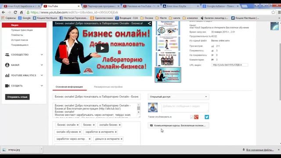This screenshot has width=281, height=158.
Task: Play the video with the center play button
Action: tap(102, 48)
